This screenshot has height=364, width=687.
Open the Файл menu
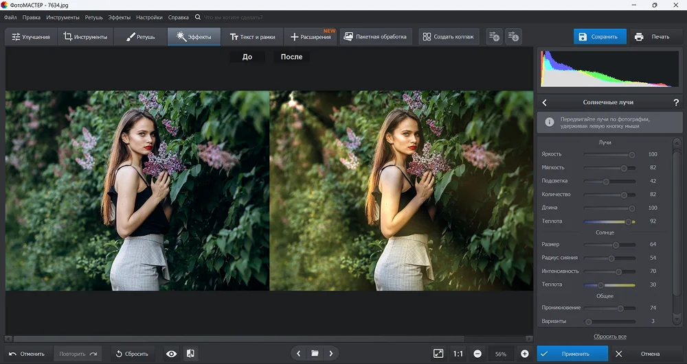click(10, 17)
